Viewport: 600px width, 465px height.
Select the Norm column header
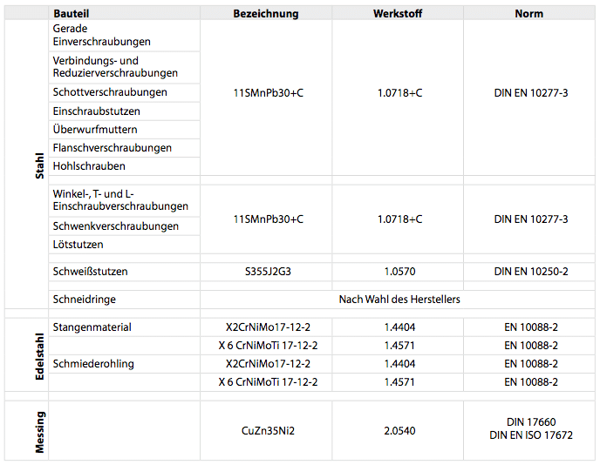(x=529, y=14)
